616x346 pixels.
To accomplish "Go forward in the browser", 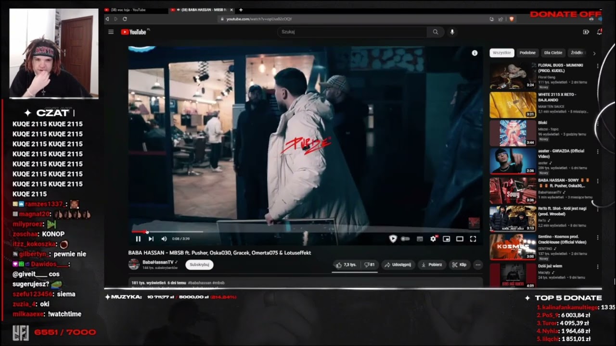I will 115,19.
